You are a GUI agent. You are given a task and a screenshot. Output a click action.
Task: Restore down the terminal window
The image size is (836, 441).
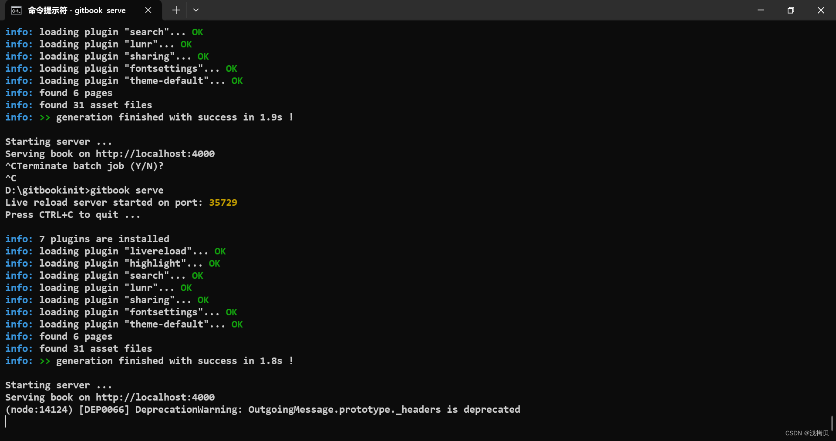coord(791,10)
